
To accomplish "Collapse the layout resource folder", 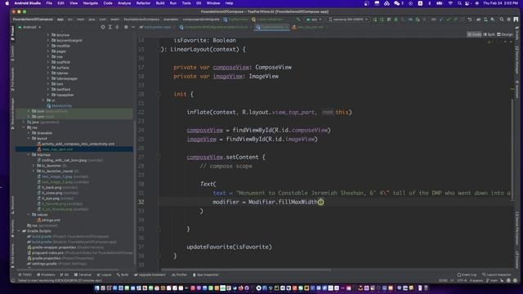I will pyautogui.click(x=29, y=138).
